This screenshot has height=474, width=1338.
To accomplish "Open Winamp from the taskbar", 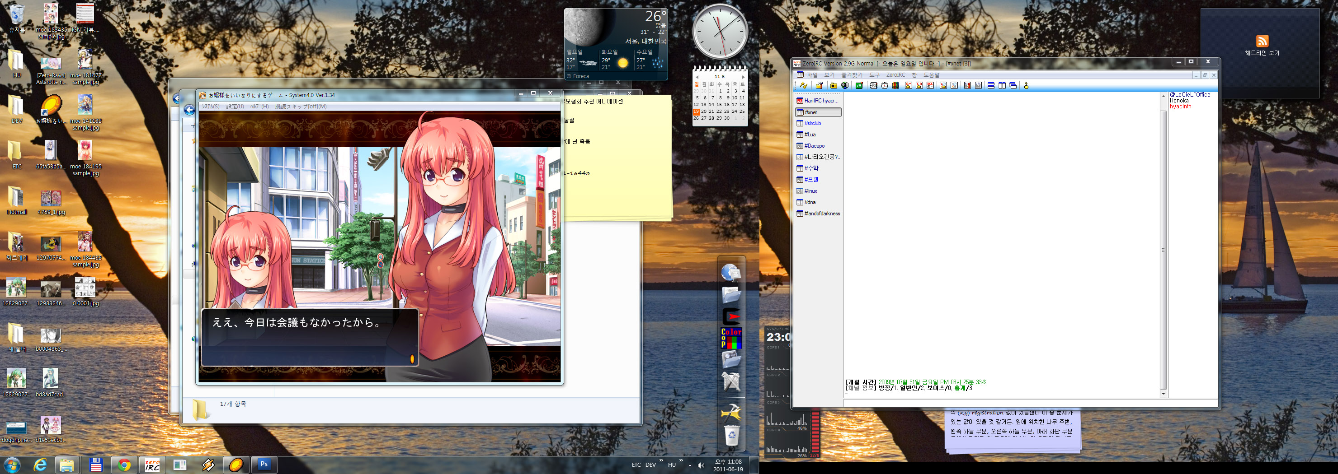I will 208,465.
